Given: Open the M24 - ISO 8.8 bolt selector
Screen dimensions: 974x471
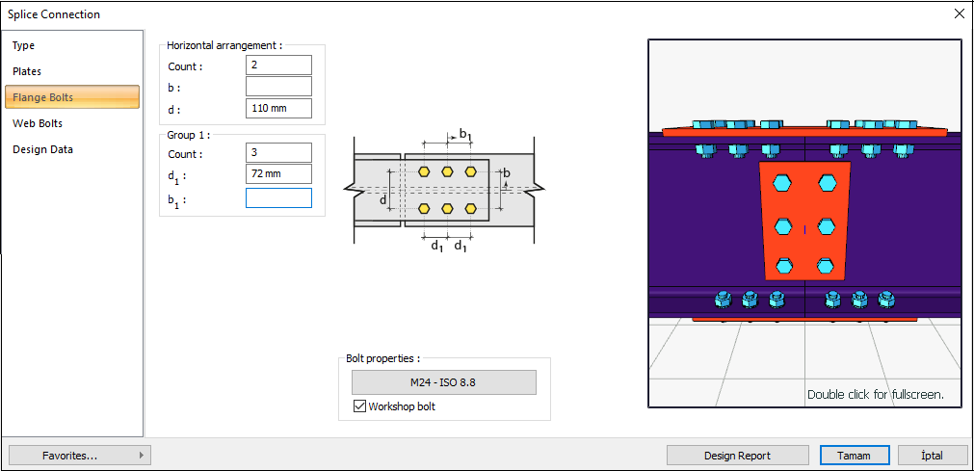Looking at the screenshot, I should [x=443, y=382].
